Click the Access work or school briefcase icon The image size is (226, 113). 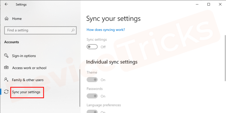tap(6, 68)
